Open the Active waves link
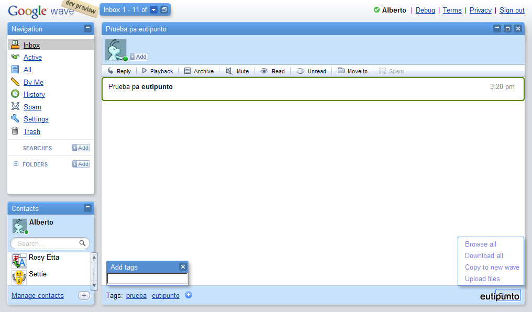Screen dimensions: 532x312 point(32,57)
